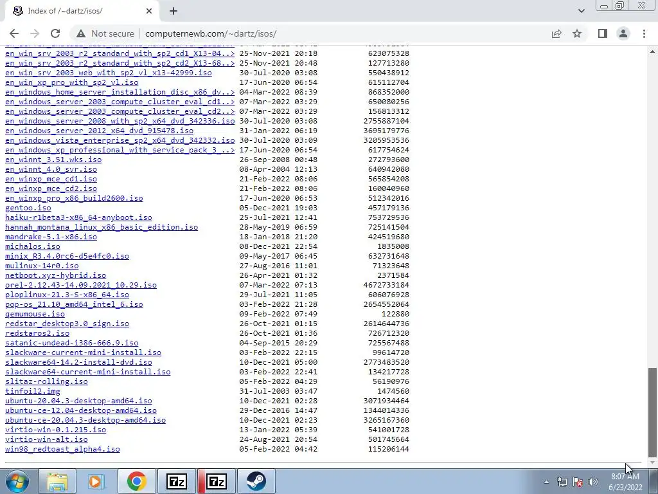Download michalos.iso
The width and height of the screenshot is (658, 494).
point(32,246)
